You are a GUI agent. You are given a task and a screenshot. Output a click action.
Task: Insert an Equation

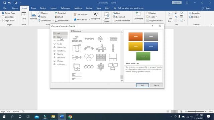click(196, 13)
